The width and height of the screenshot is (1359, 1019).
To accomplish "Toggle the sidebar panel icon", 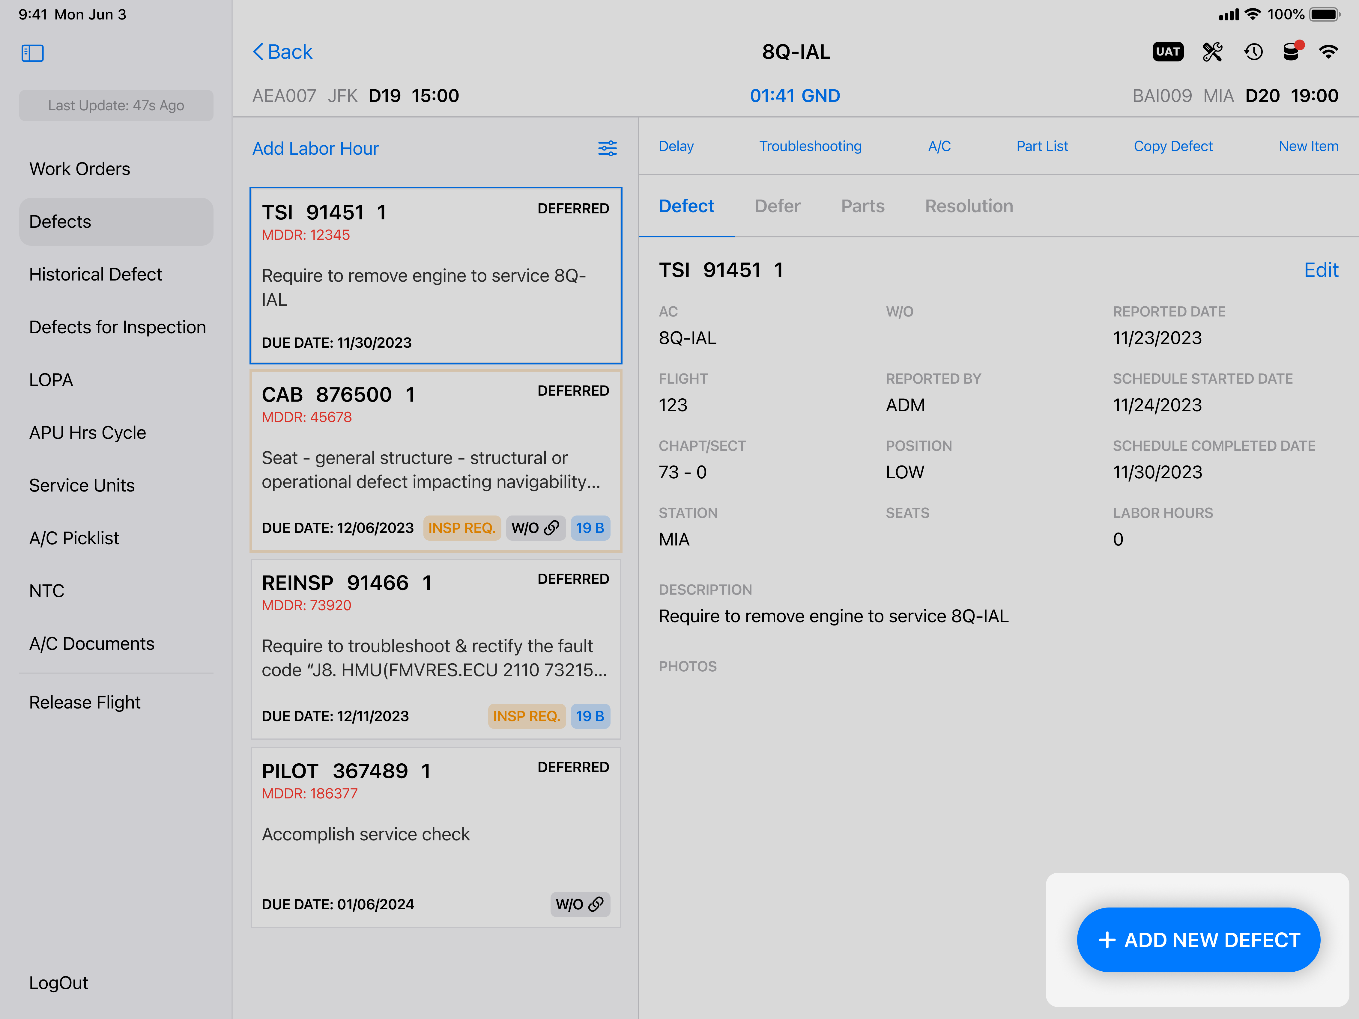I will click(x=33, y=53).
